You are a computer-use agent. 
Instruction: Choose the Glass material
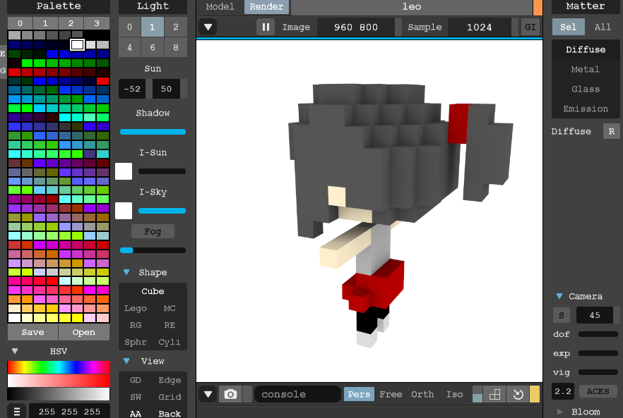click(x=586, y=90)
